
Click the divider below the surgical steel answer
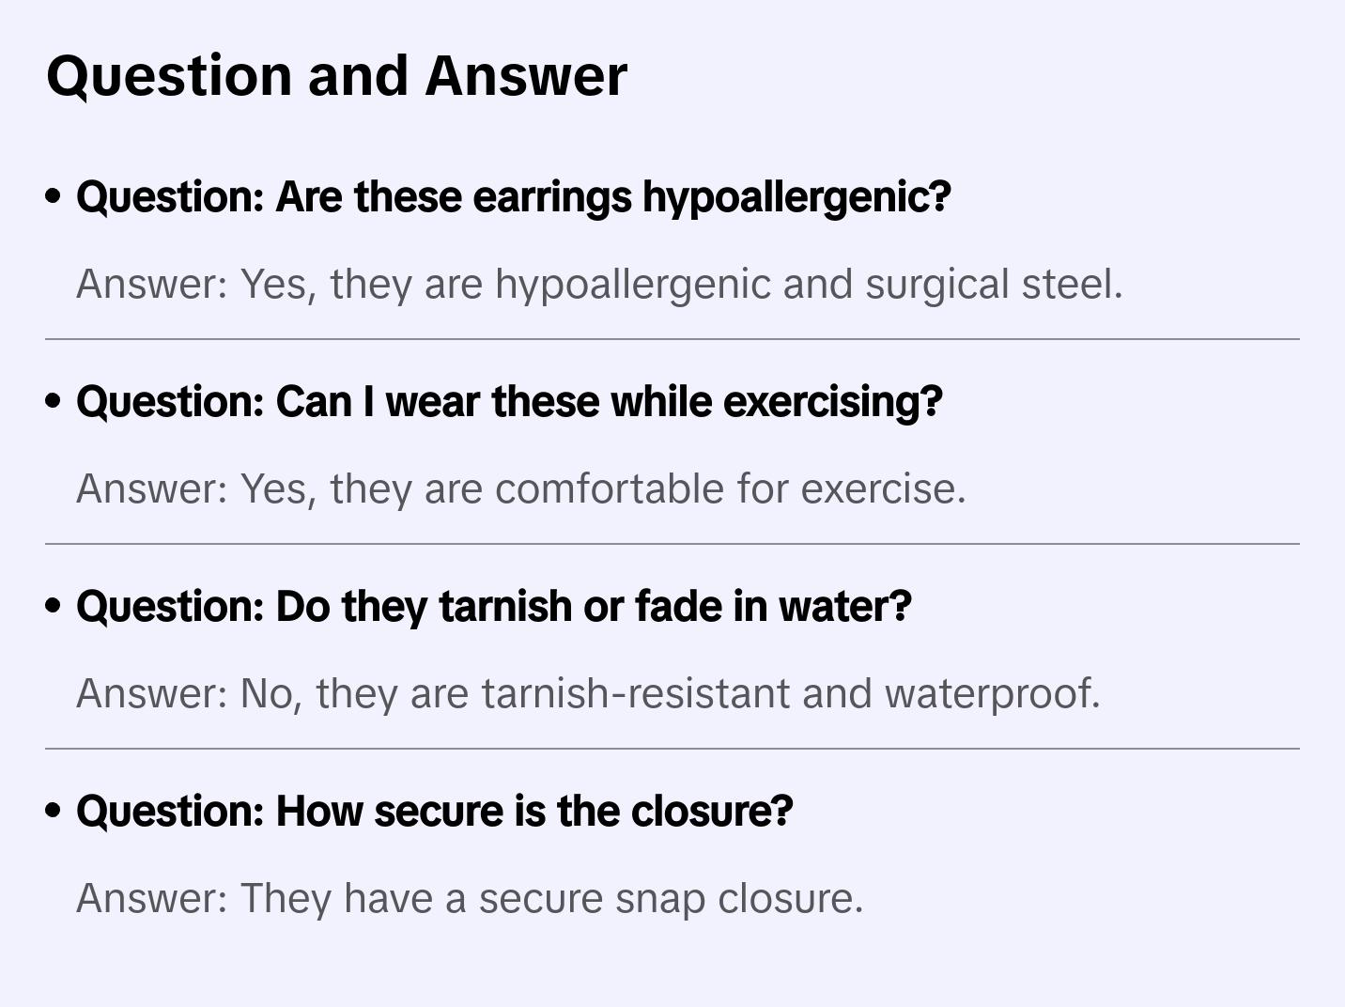click(672, 339)
